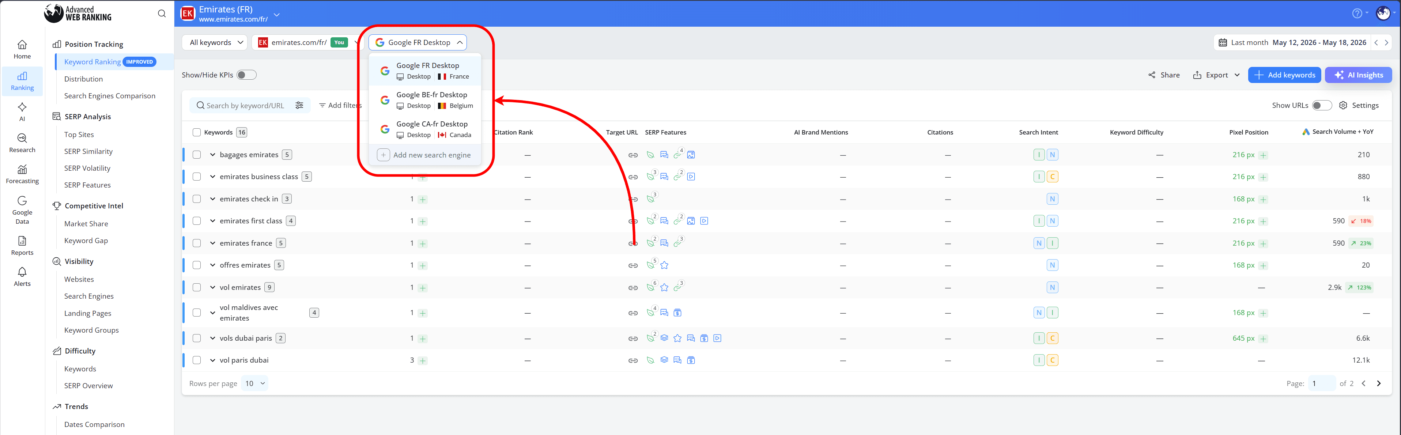
Task: Open Landing Pages under Visibility
Action: pos(88,313)
